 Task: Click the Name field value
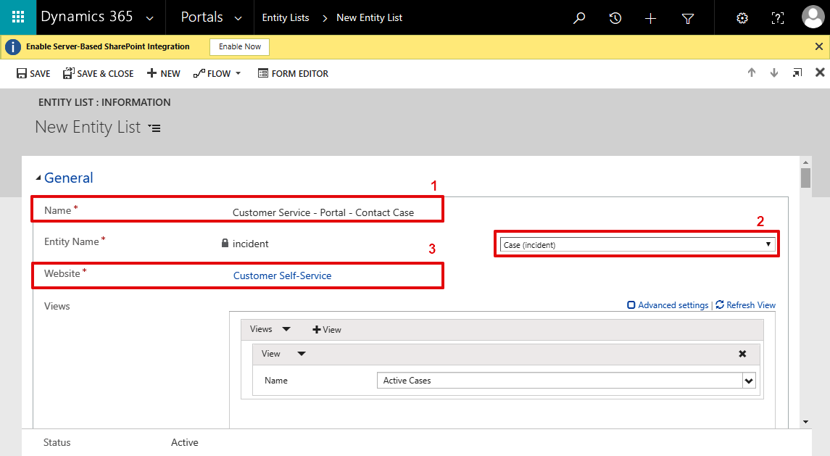click(x=323, y=212)
